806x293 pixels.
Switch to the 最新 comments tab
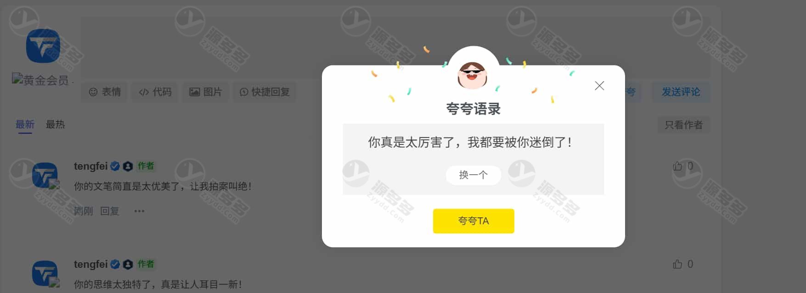[x=25, y=124]
